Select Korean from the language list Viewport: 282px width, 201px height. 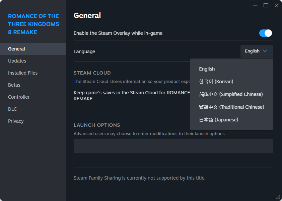click(216, 82)
